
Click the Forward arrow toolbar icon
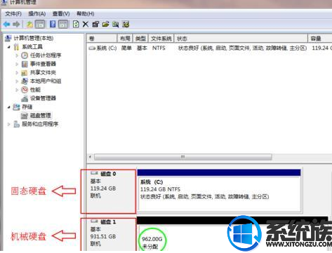[16, 24]
